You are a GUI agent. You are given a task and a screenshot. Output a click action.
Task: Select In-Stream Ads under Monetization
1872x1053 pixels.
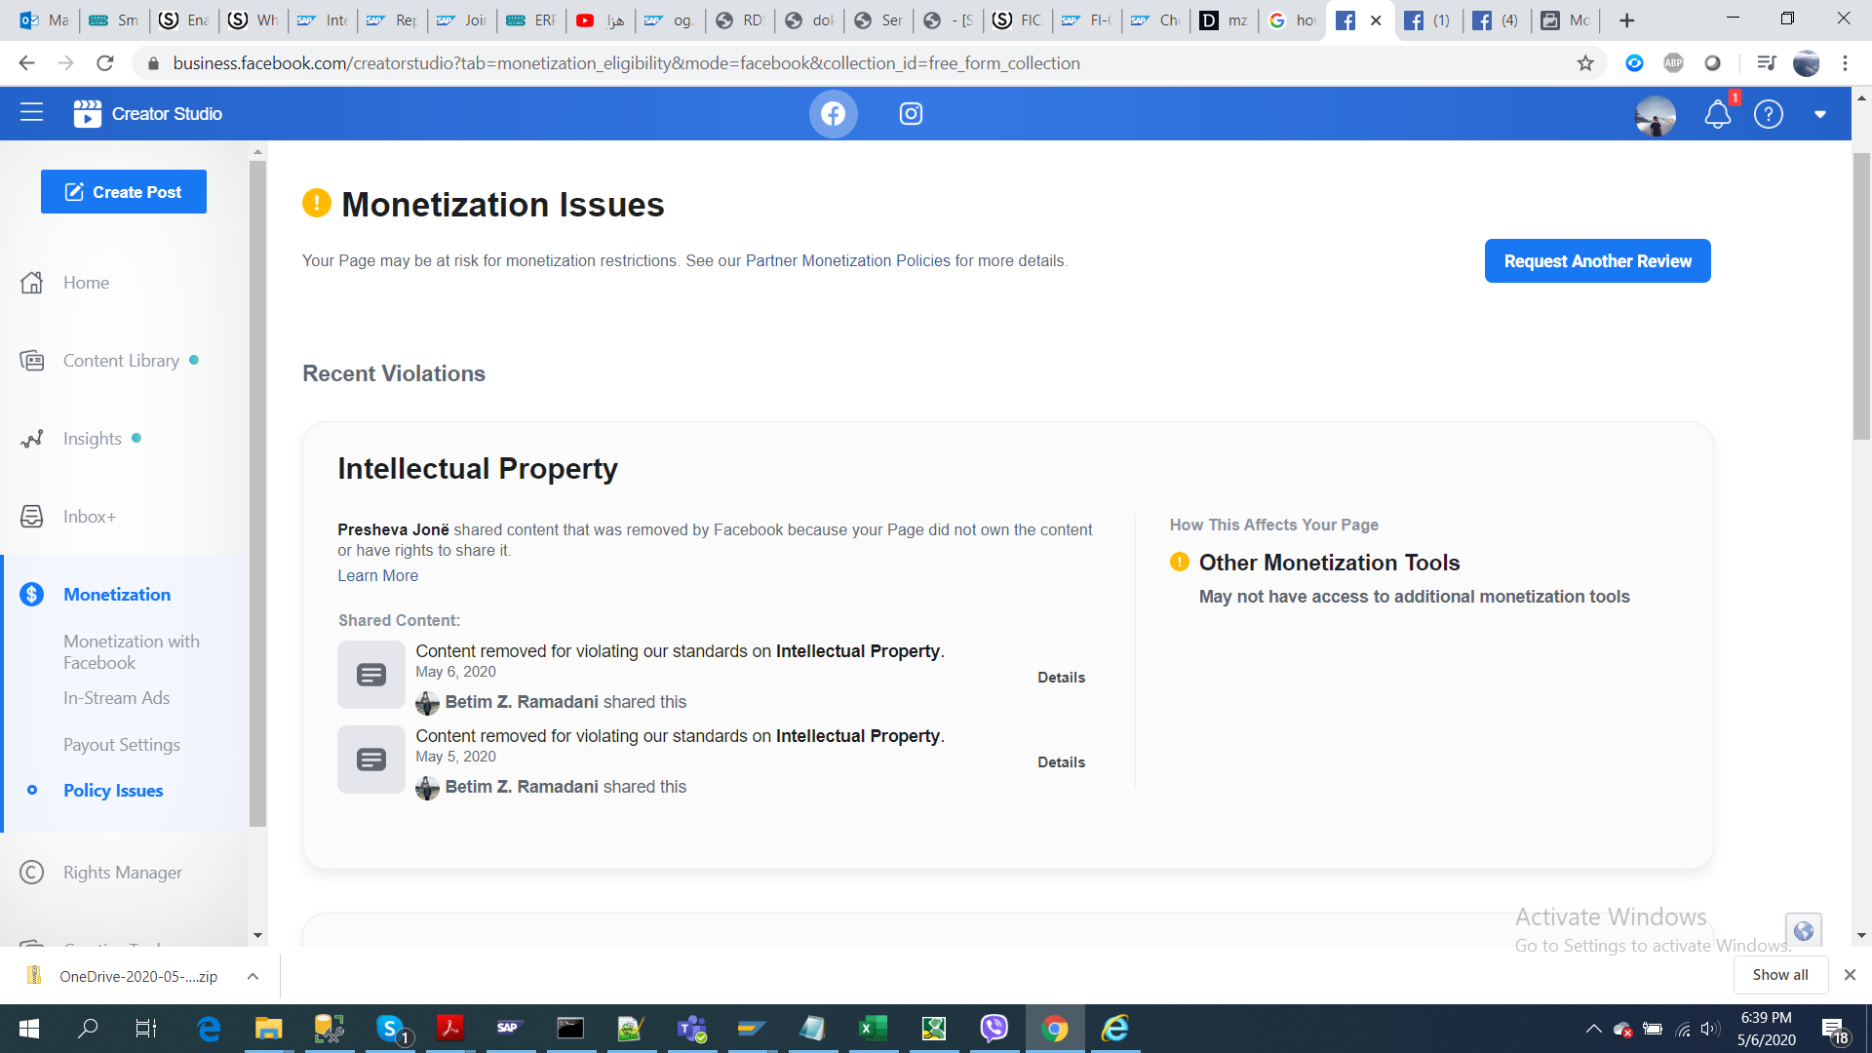116,698
